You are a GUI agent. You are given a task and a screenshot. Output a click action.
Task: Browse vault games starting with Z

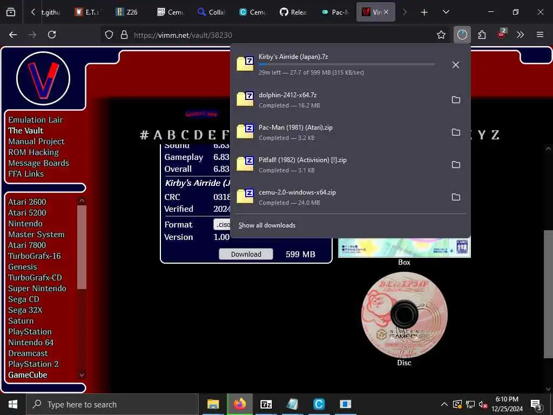point(495,135)
